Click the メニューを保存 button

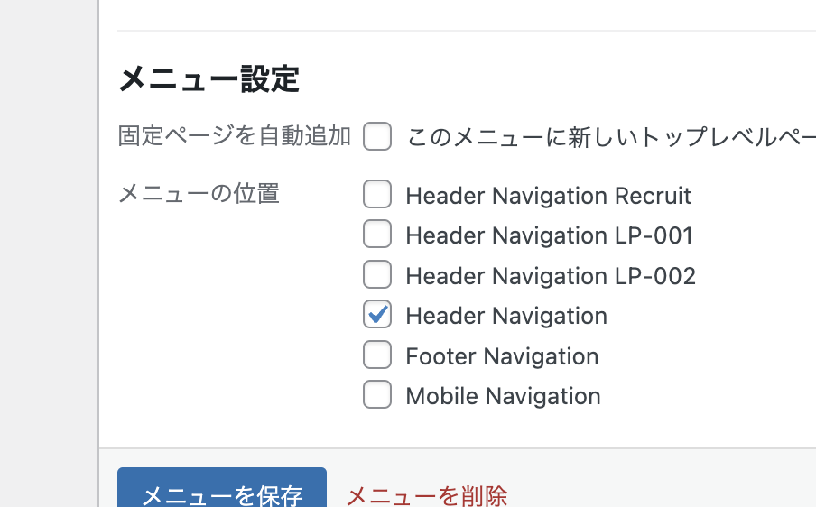pos(222,492)
